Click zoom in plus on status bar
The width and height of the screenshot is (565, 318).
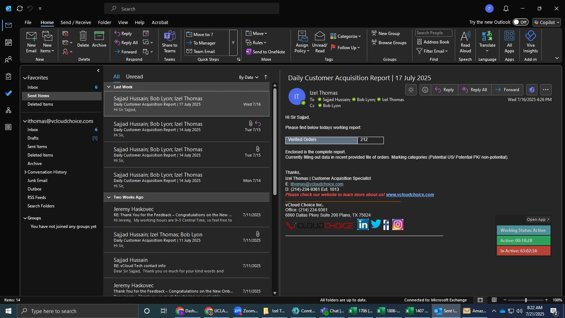(547, 300)
